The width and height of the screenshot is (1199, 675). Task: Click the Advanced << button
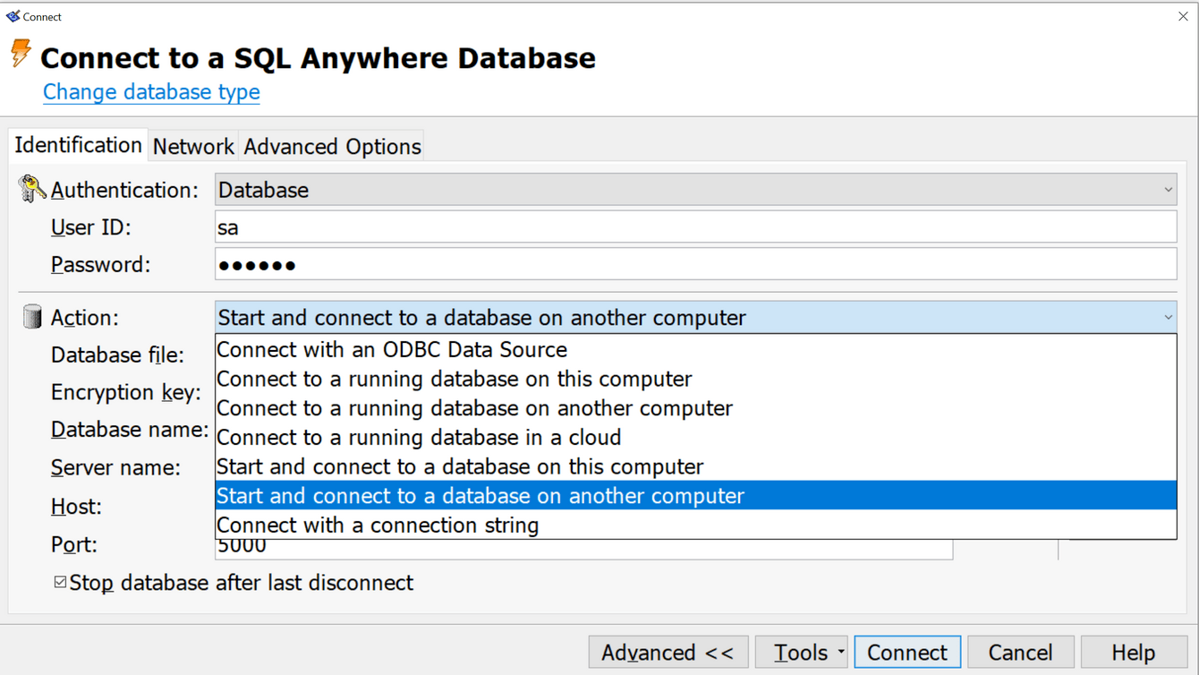[668, 653]
